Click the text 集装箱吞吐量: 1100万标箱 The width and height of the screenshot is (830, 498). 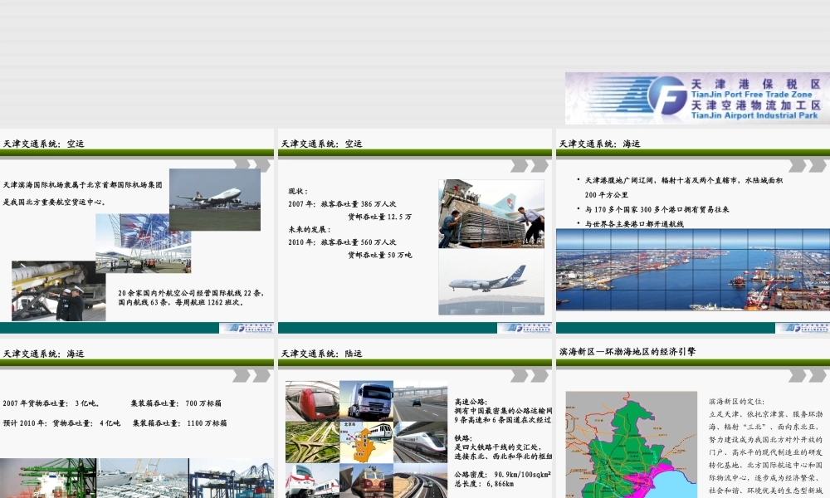click(x=180, y=422)
